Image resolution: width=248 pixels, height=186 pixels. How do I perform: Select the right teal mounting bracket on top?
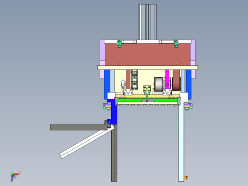[176, 43]
